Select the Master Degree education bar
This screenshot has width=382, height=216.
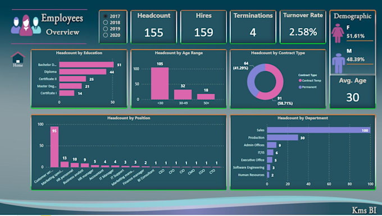pos(70,86)
